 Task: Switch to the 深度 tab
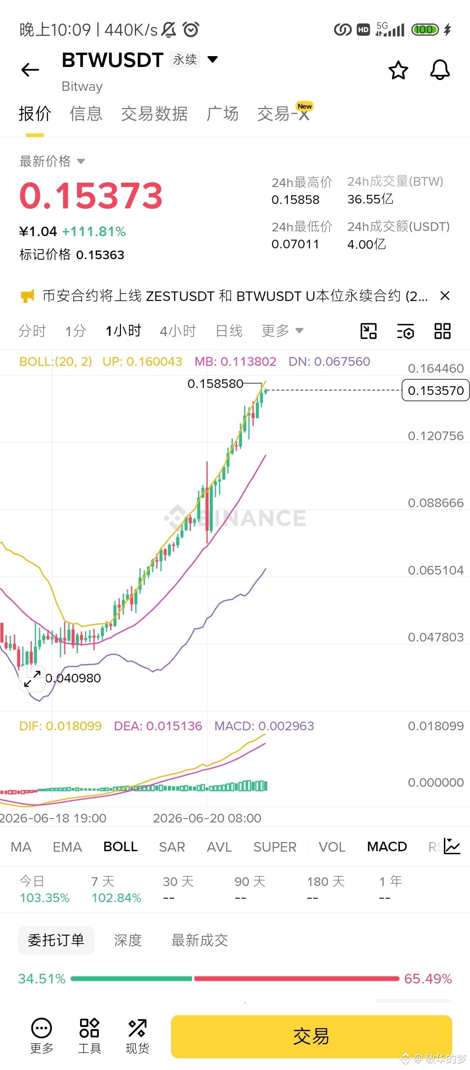click(x=128, y=940)
